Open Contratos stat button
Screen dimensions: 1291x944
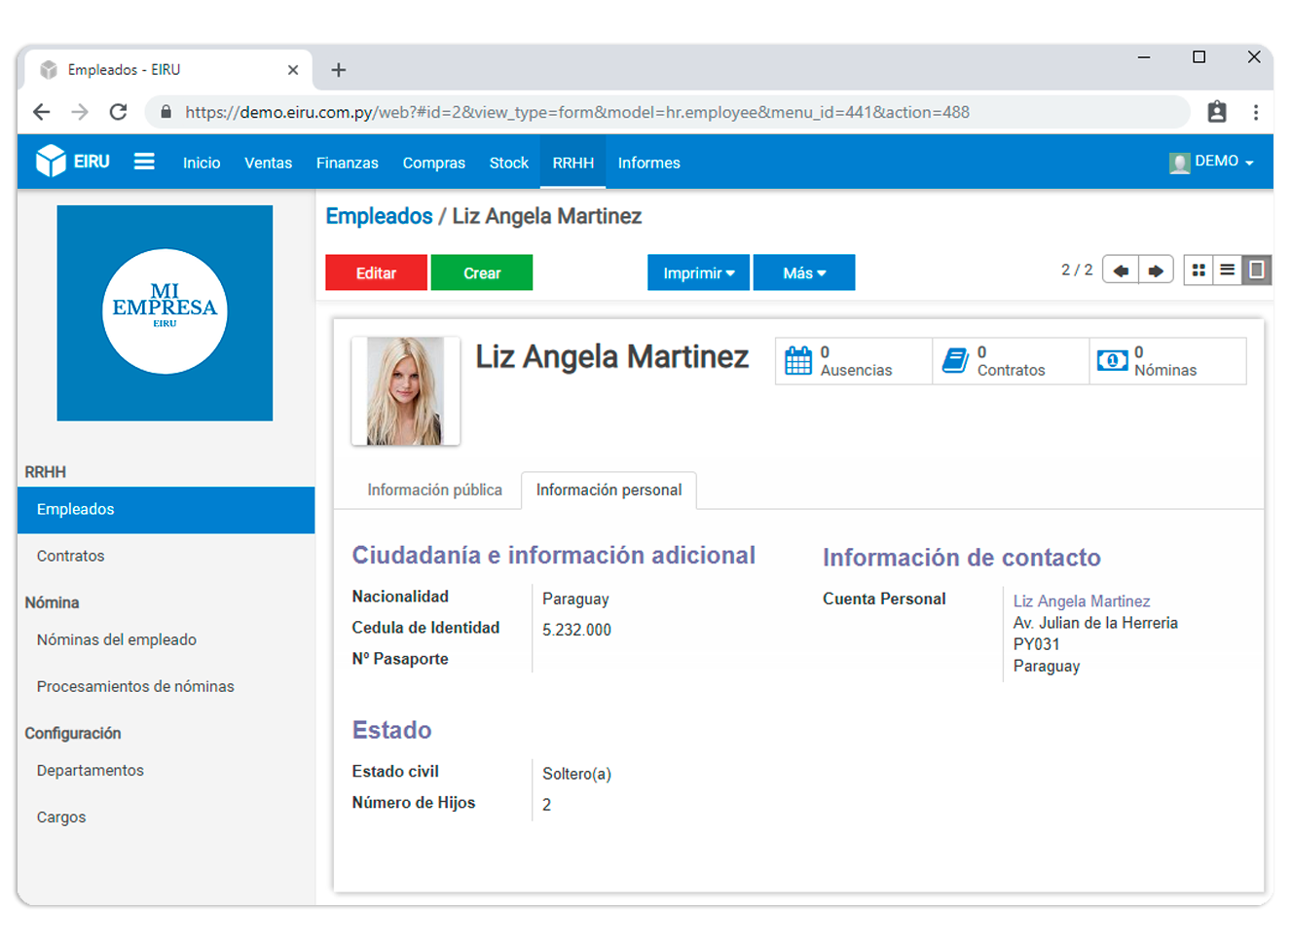pos(1011,361)
